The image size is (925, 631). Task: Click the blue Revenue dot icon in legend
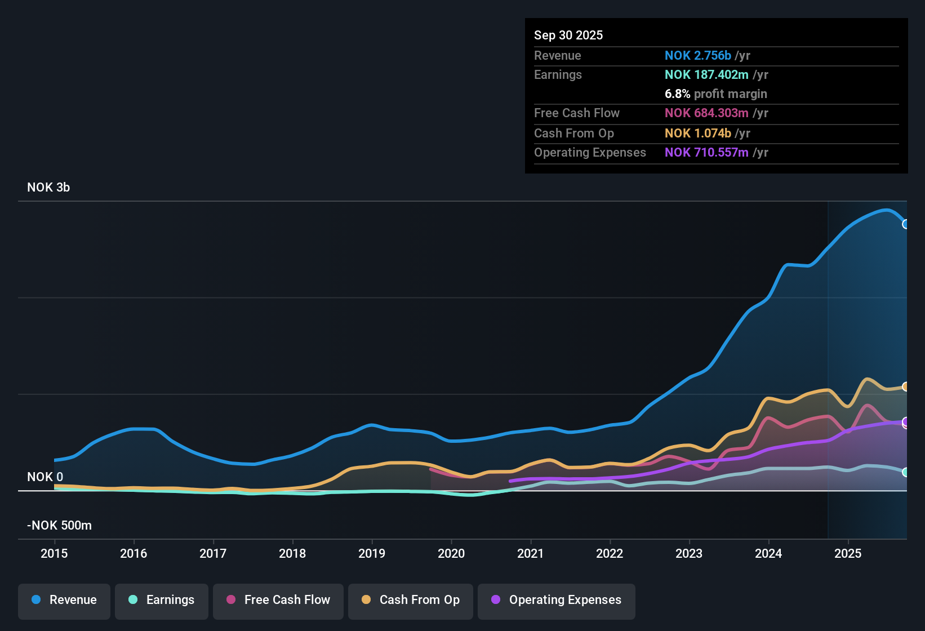(35, 600)
